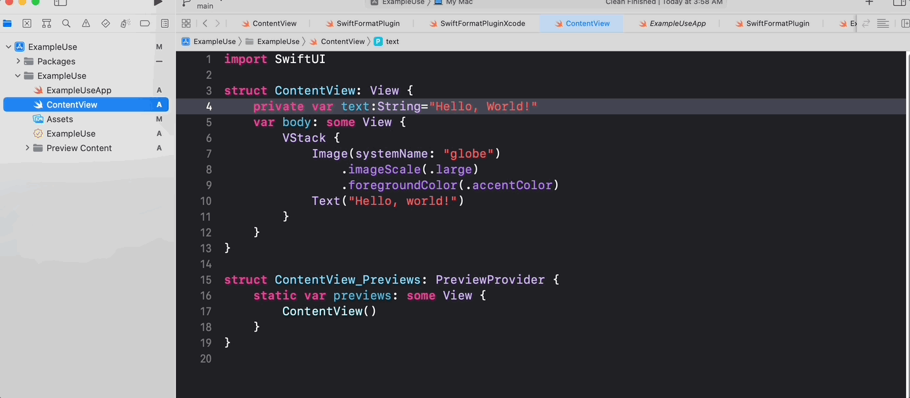This screenshot has width=910, height=398.
Task: Toggle code review mode
Action: tap(865, 23)
